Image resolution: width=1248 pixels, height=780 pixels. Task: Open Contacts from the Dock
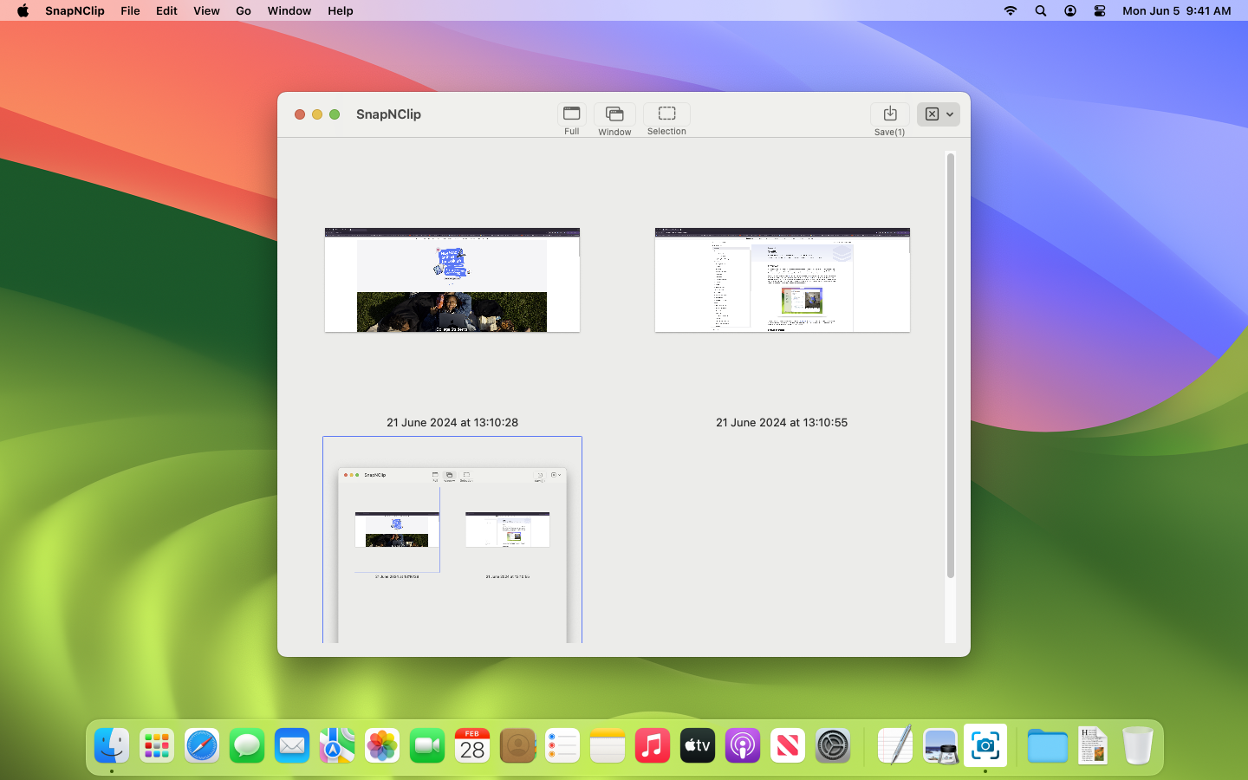coord(517,745)
